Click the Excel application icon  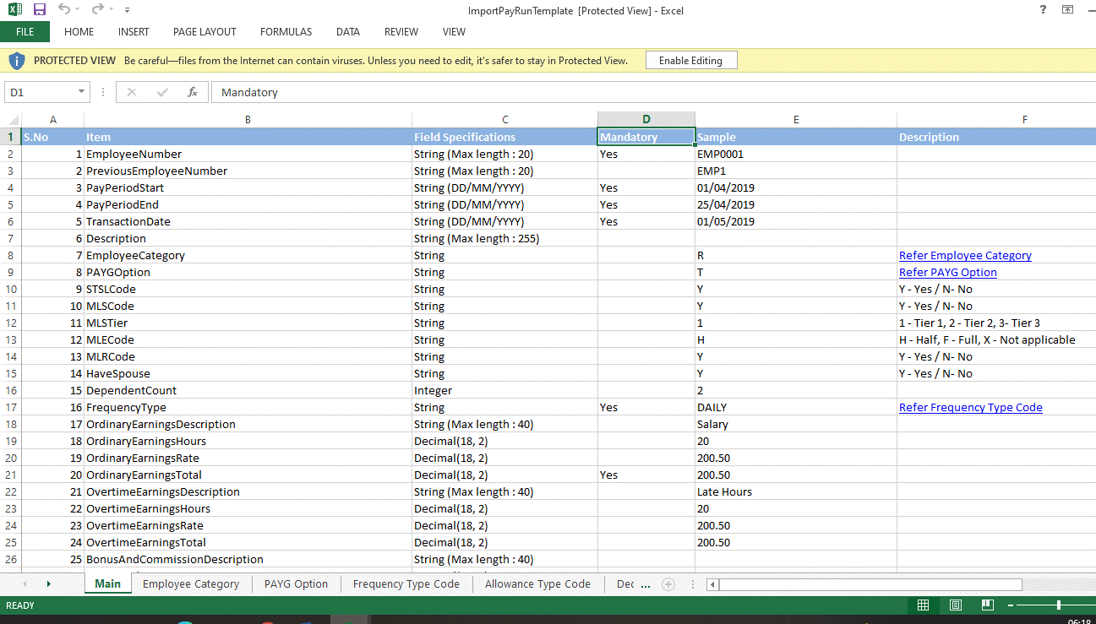pos(14,10)
